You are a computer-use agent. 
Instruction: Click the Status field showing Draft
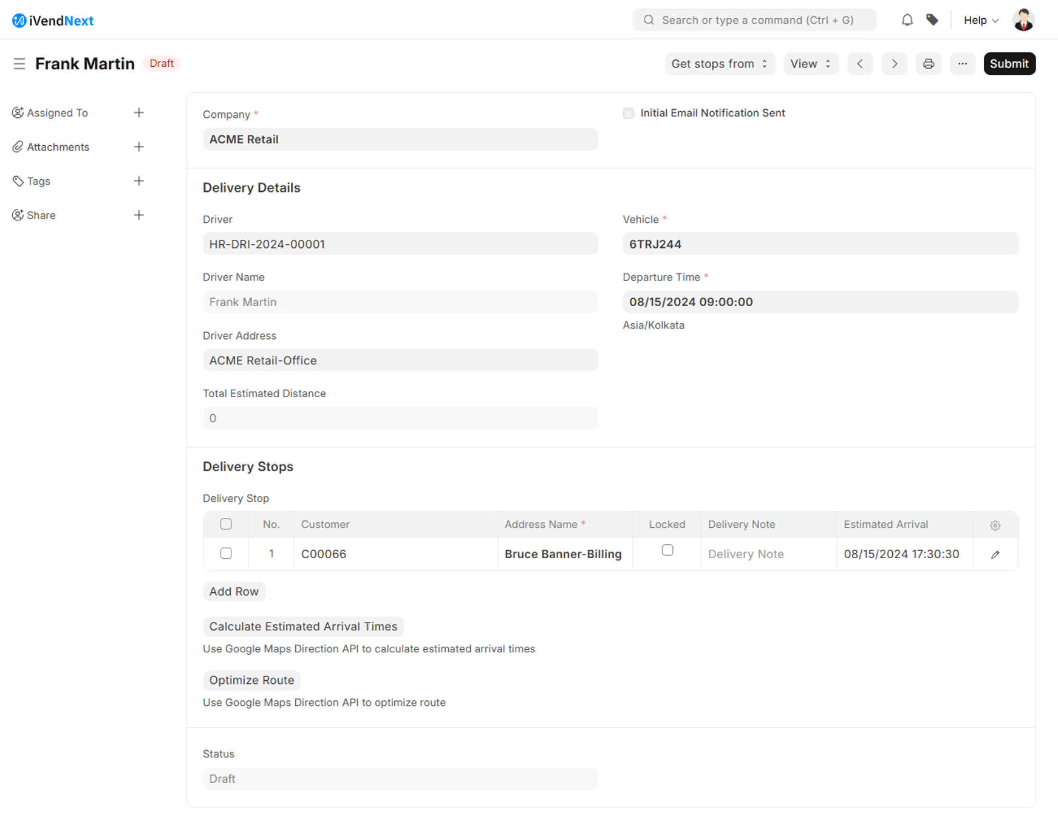(400, 779)
